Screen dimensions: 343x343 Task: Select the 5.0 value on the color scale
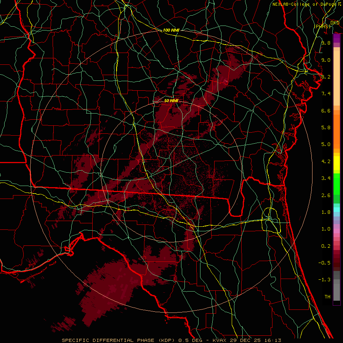pos(326,144)
